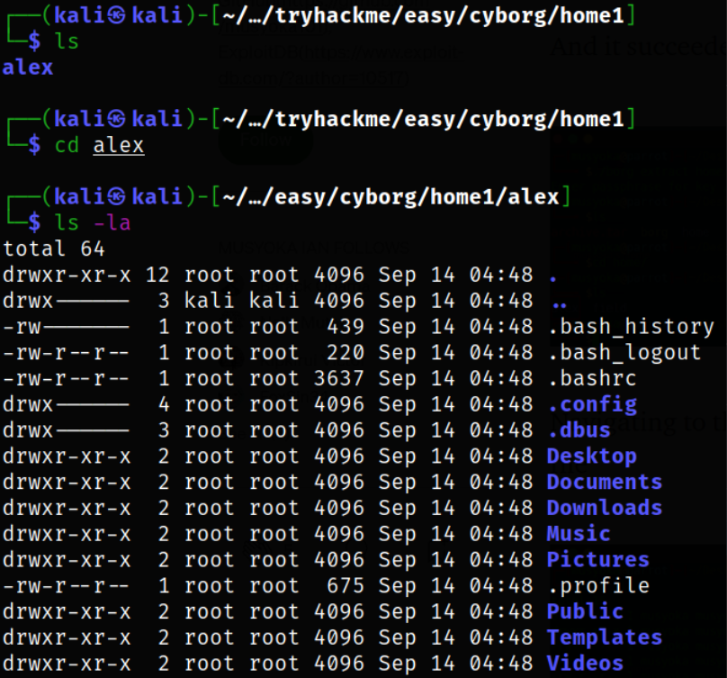The height and width of the screenshot is (678, 727).
Task: Click the '..' parent directory entry
Action: [x=560, y=305]
